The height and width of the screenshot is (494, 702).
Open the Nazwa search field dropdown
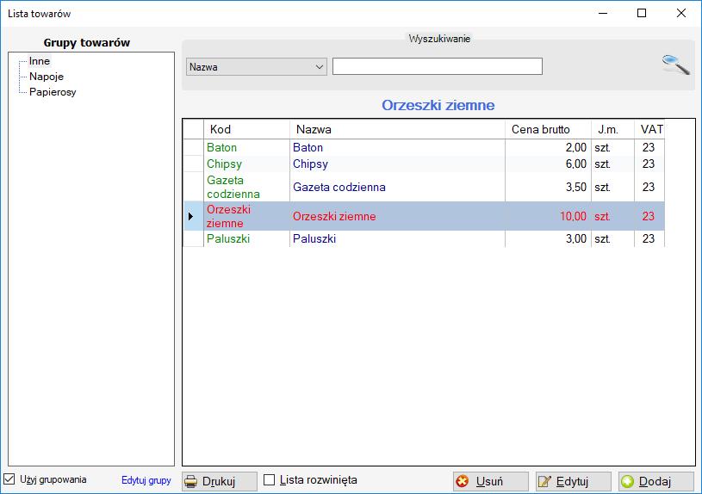click(257, 66)
